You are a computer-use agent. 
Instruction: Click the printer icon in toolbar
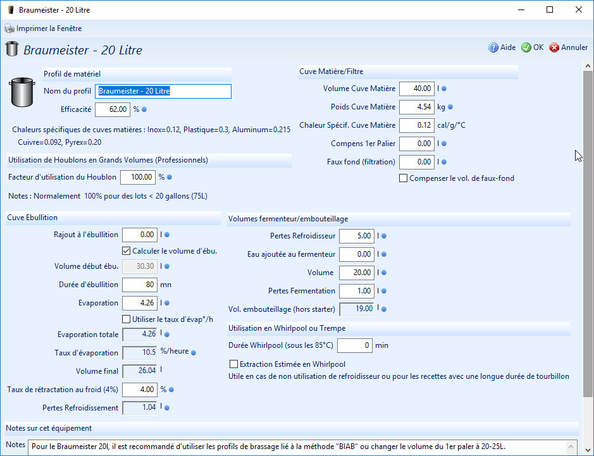(x=9, y=28)
